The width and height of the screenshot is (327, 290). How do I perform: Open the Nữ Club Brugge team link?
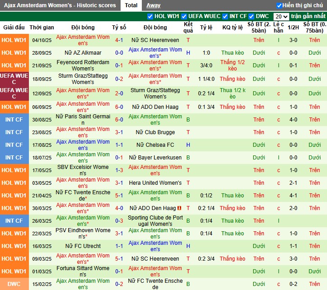tap(155, 132)
